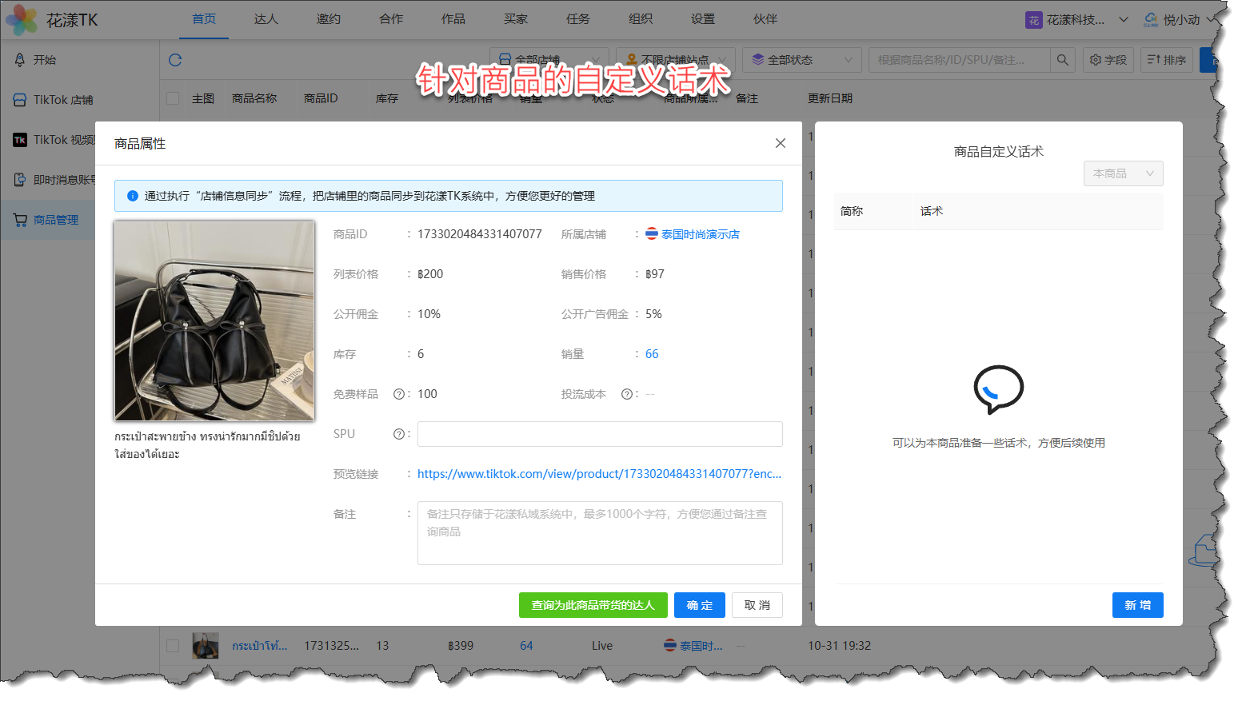Check the checkbox for the last product row

click(173, 646)
